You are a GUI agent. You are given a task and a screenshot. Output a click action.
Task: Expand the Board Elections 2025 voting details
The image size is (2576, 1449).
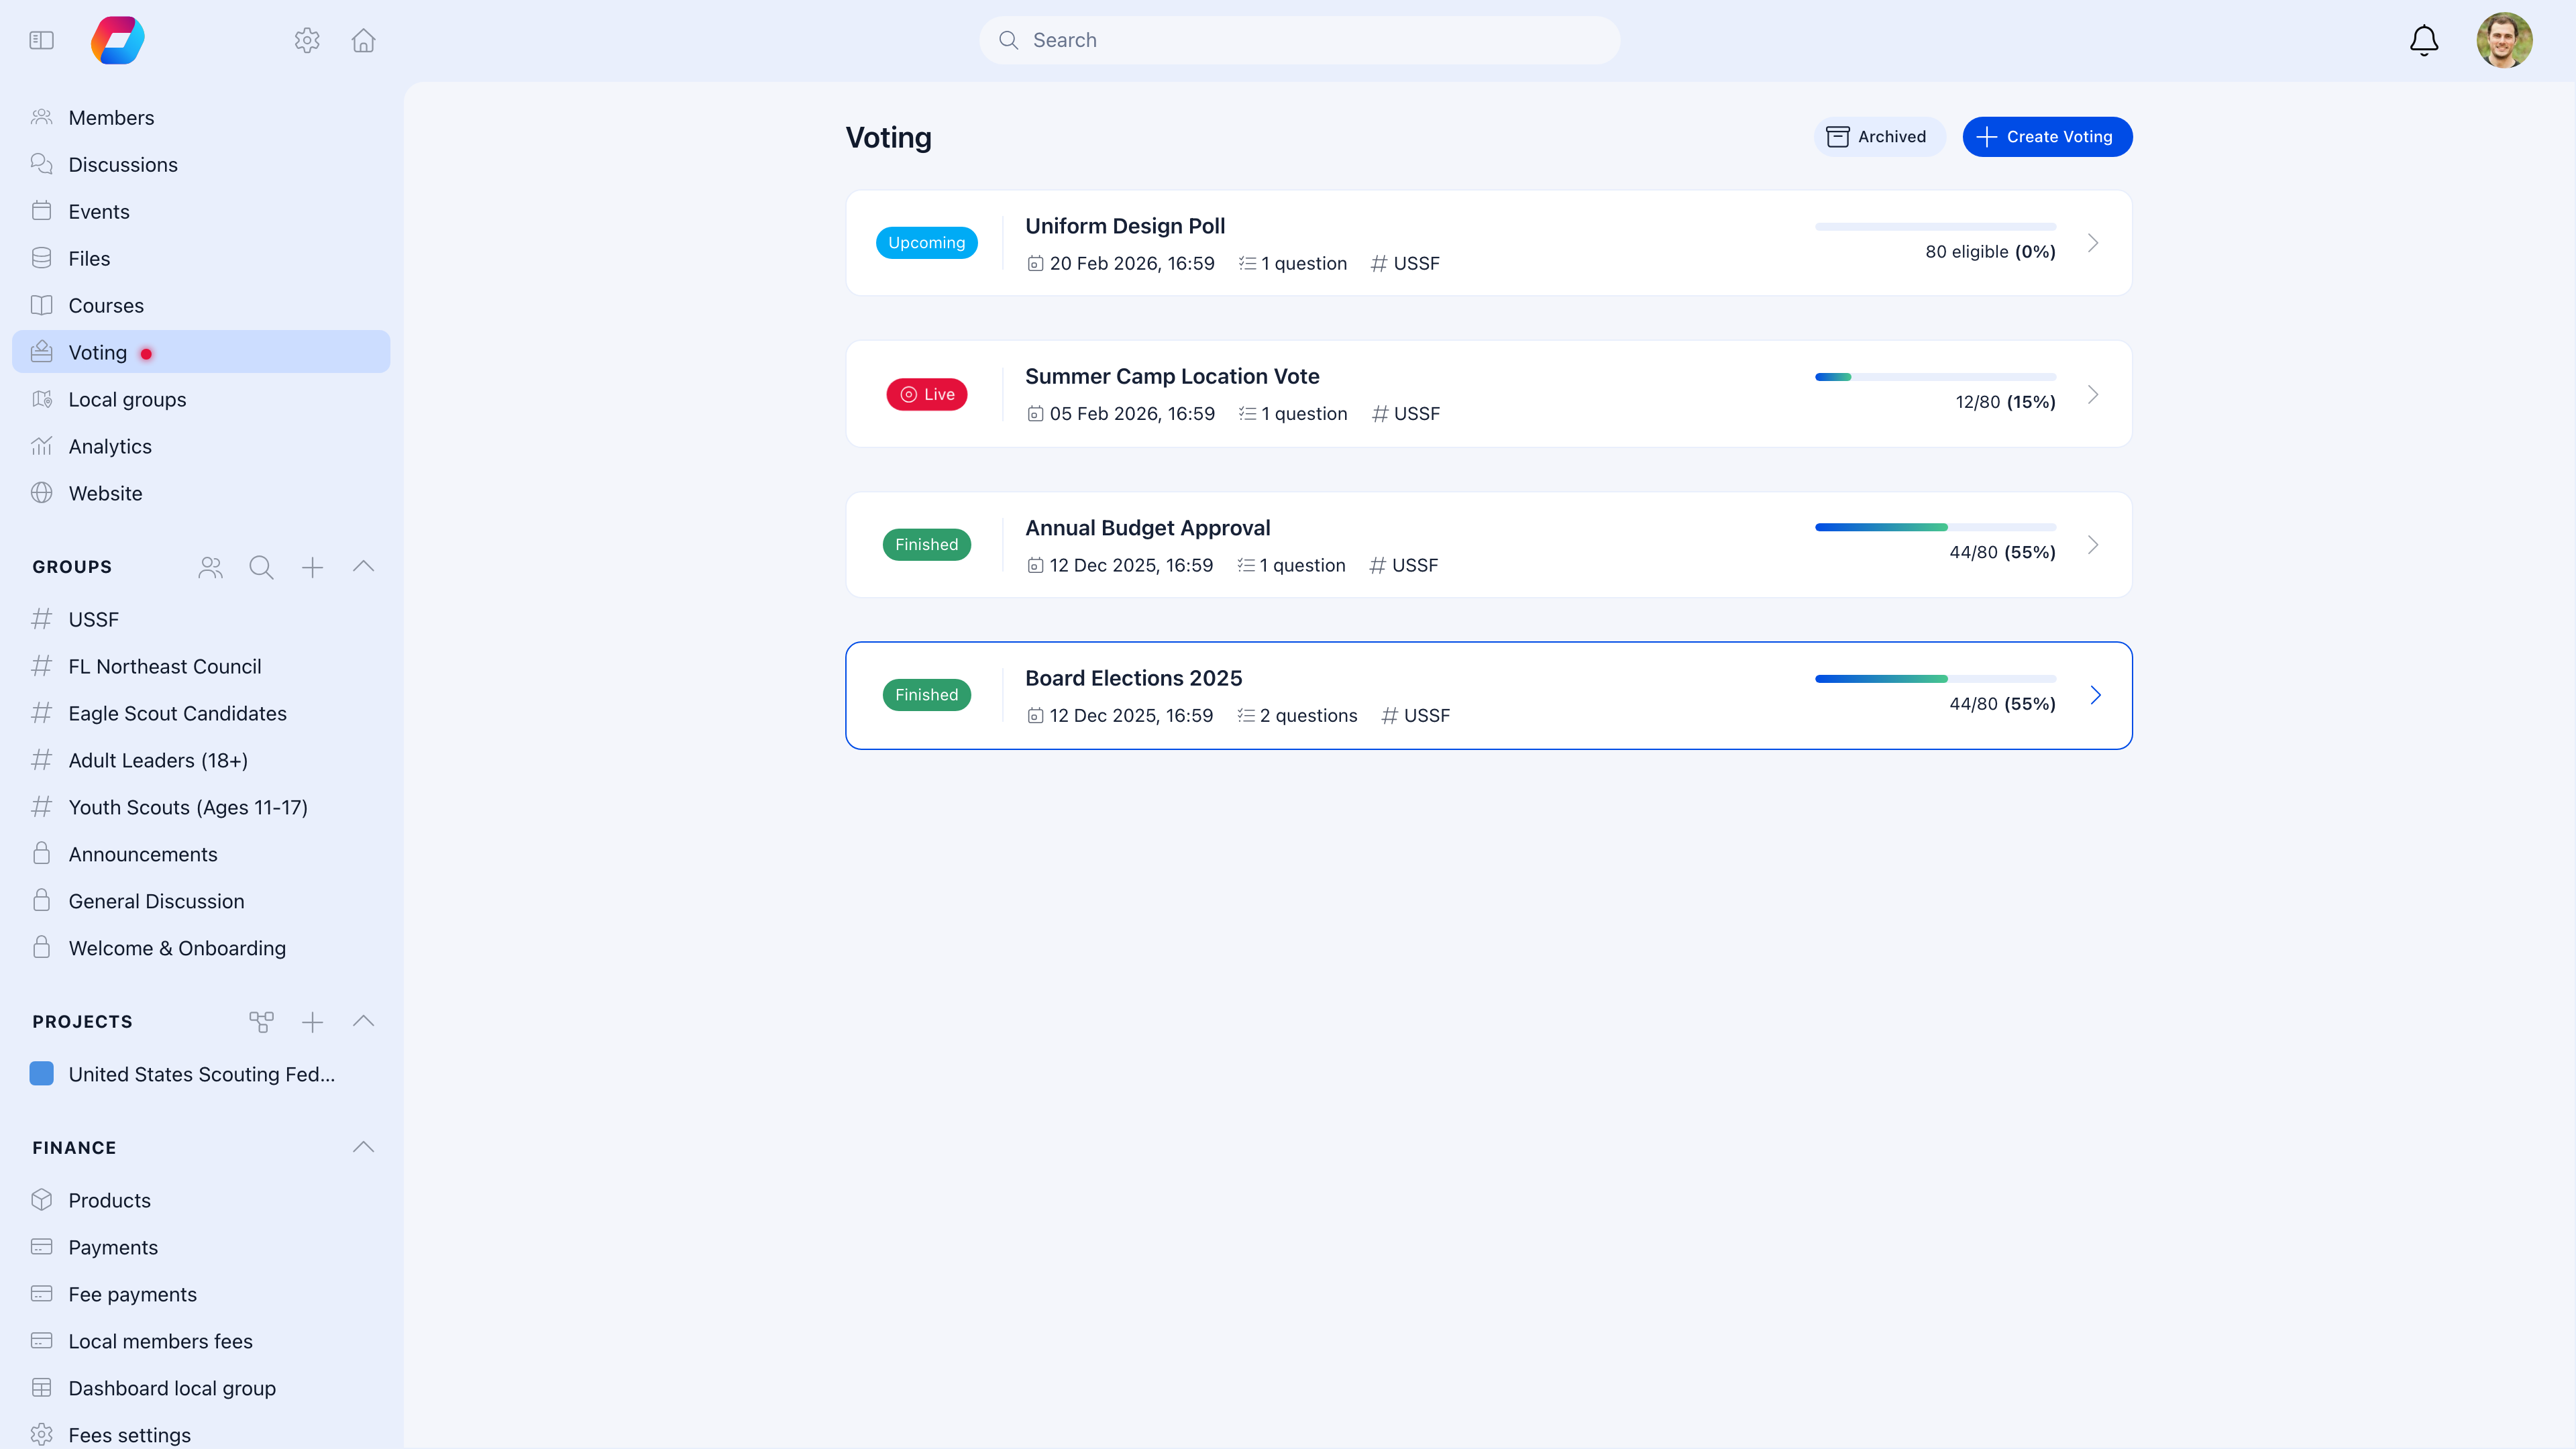(2095, 694)
